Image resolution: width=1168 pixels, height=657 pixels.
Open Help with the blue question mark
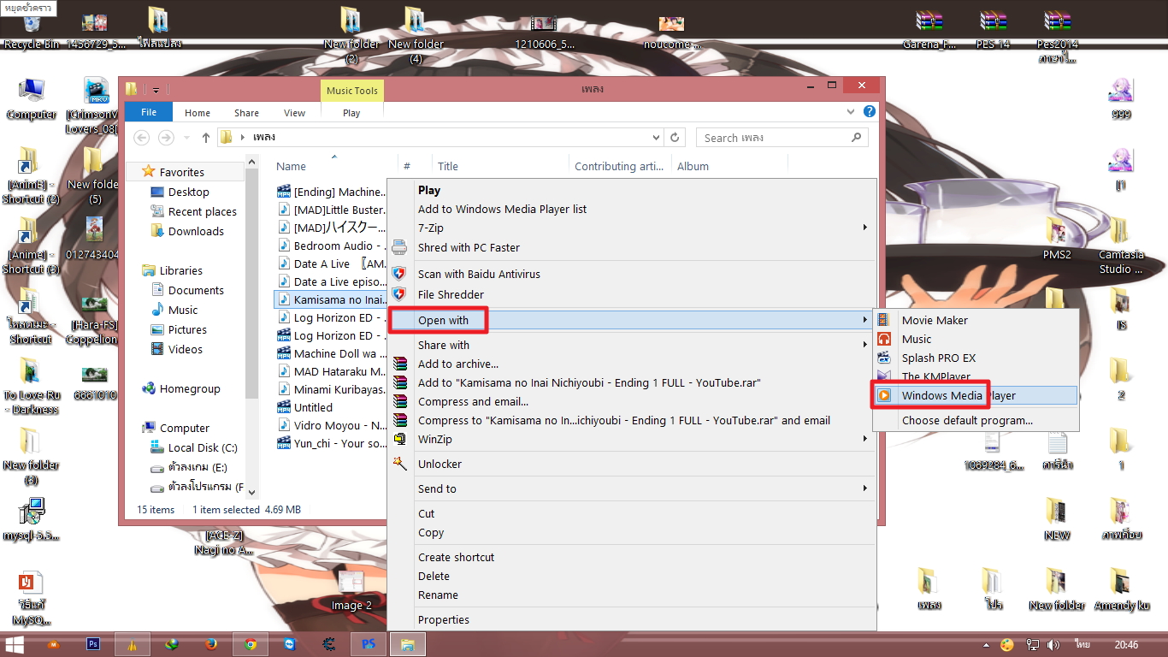[x=870, y=111]
